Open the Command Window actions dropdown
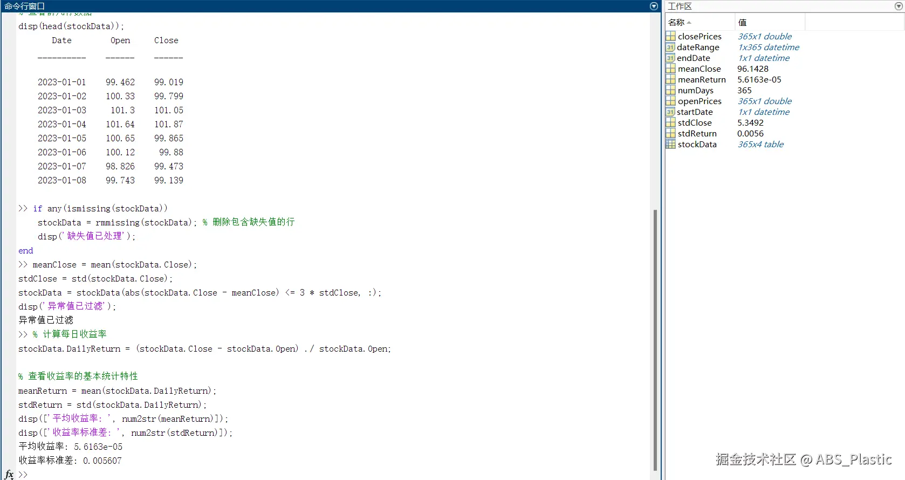Viewport: 905px width, 480px height. pos(654,6)
